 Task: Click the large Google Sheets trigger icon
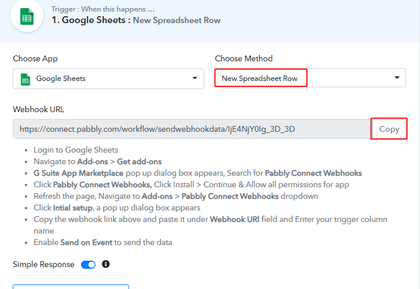pos(27,16)
